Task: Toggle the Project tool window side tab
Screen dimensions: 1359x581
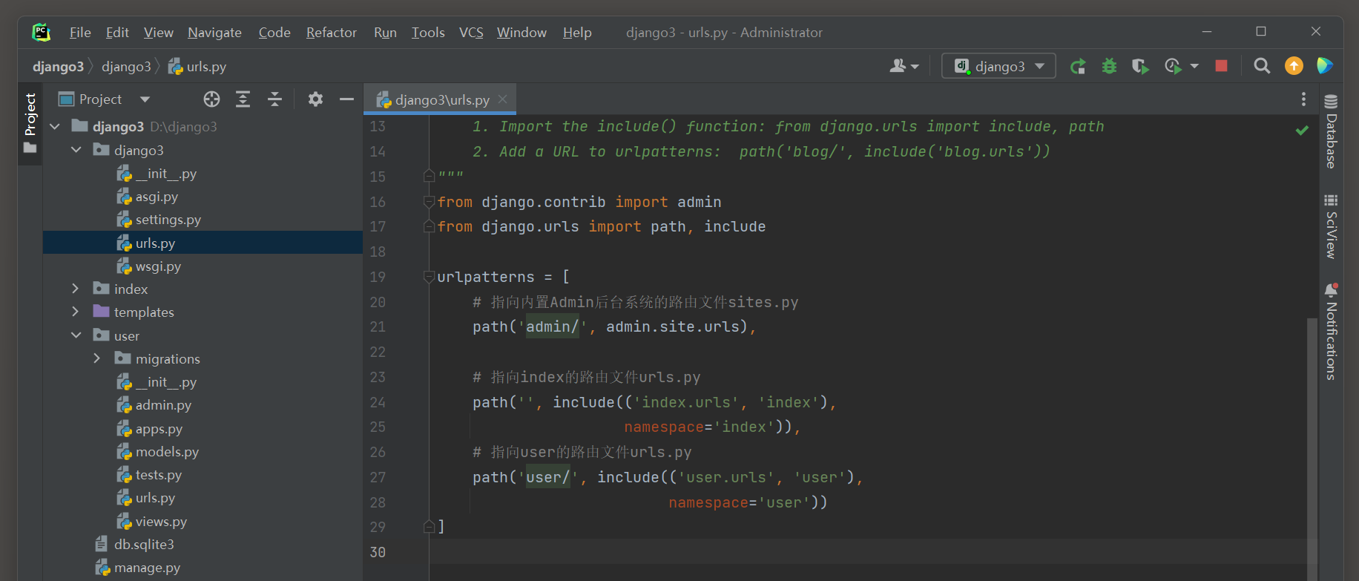Action: (x=30, y=122)
